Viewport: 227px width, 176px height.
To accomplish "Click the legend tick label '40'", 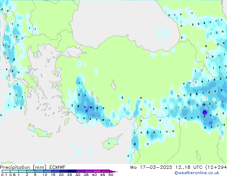I will pyautogui.click(x=94, y=175).
